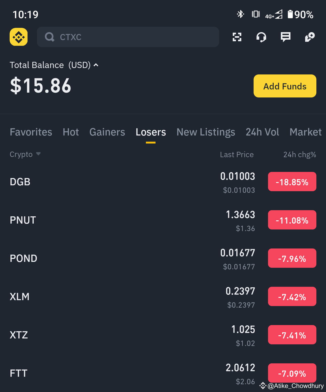Click the Add Funds button
This screenshot has height=392, width=326.
(285, 86)
